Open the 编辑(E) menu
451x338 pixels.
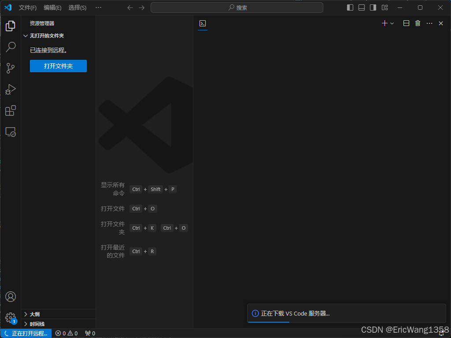(x=52, y=8)
